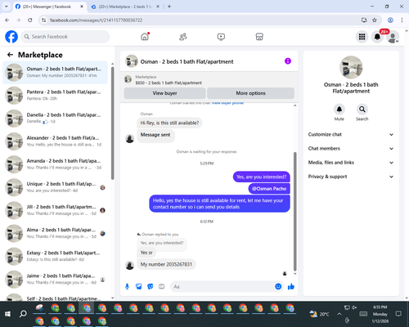Open Chrome three-dot menu
Screen dimensions: 409x327
pyautogui.click(x=402, y=20)
